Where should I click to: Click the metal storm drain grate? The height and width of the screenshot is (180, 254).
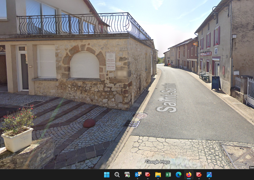click(x=132, y=124)
